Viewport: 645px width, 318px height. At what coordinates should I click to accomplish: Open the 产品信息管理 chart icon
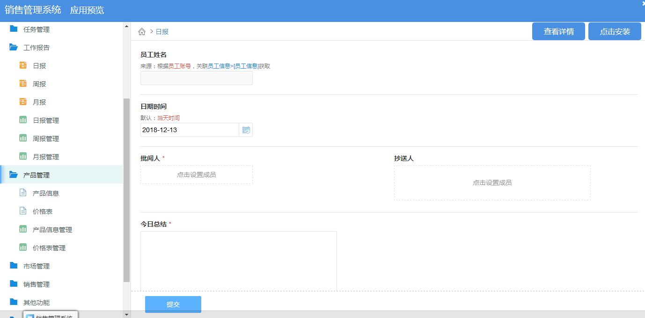click(22, 229)
